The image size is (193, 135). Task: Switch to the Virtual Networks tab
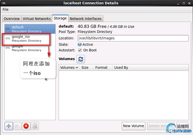coord(37,19)
